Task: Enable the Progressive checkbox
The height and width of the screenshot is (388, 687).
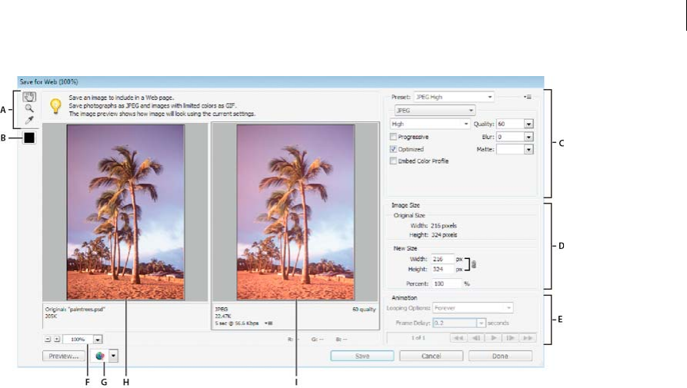Action: pyautogui.click(x=393, y=137)
